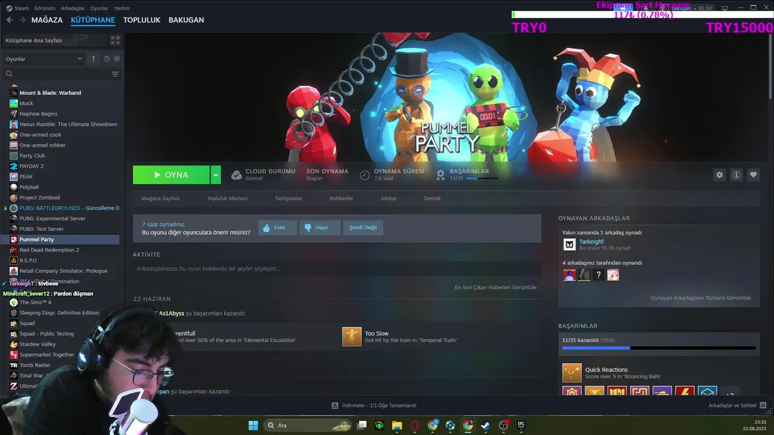The image size is (774, 435).
Task: Open advanced filter options icon
Action: click(x=115, y=74)
